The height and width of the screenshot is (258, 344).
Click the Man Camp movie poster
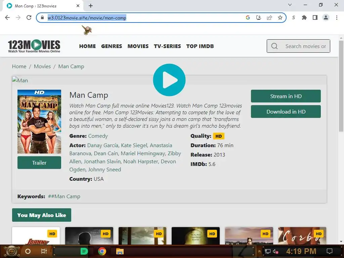coord(39,122)
